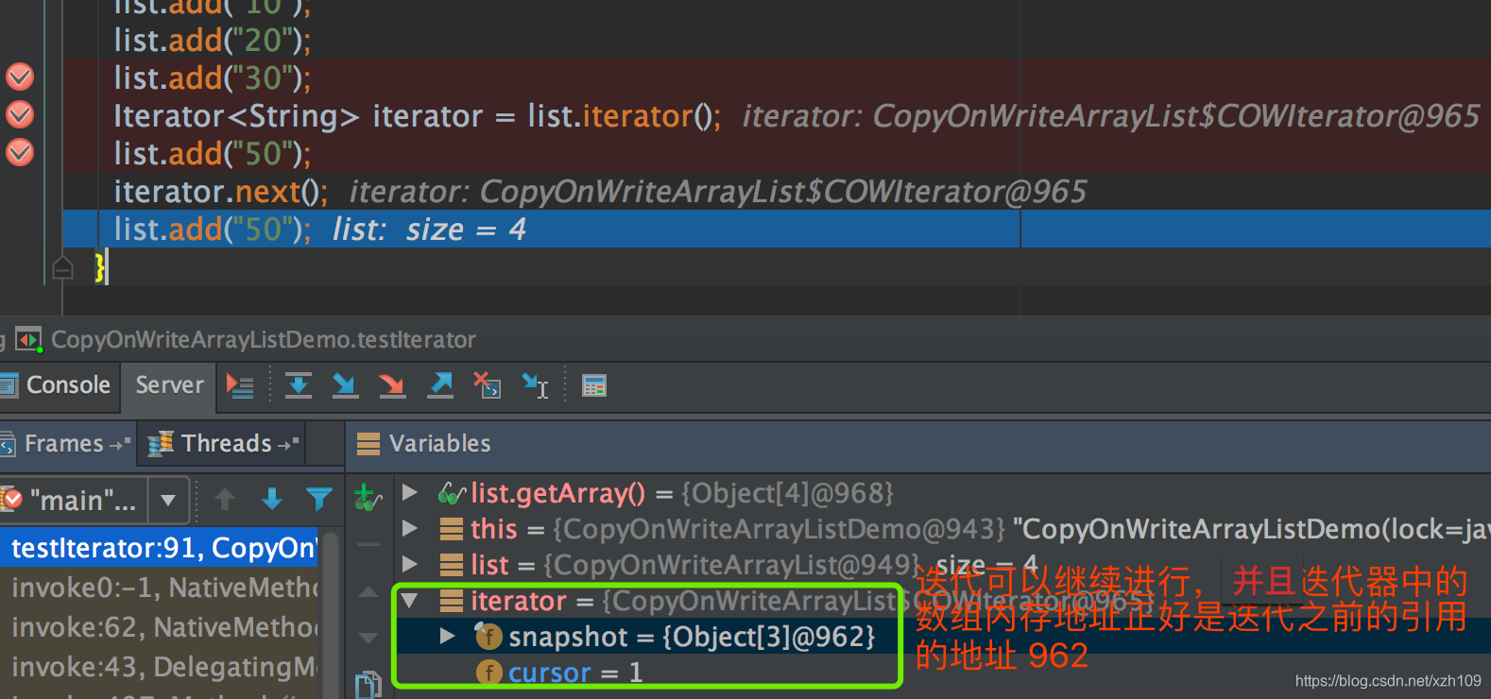Click the frames list vertical scrollbar
This screenshot has width=1491, height=699.
[x=330, y=614]
